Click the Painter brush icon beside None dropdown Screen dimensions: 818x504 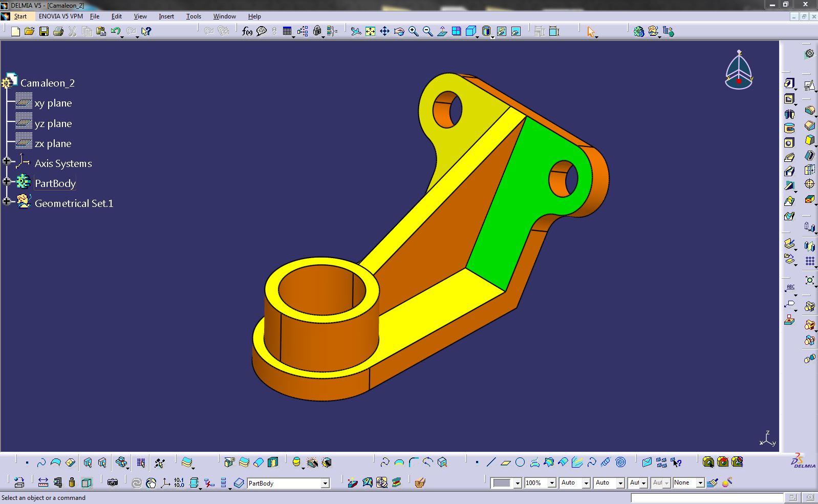click(712, 482)
